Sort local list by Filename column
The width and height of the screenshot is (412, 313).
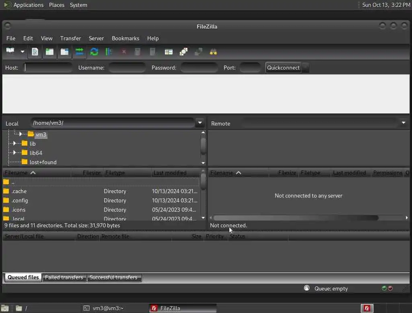coord(37,173)
